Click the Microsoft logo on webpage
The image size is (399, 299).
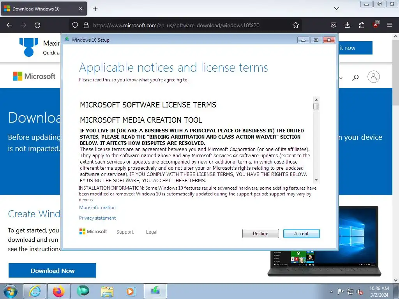click(x=34, y=76)
